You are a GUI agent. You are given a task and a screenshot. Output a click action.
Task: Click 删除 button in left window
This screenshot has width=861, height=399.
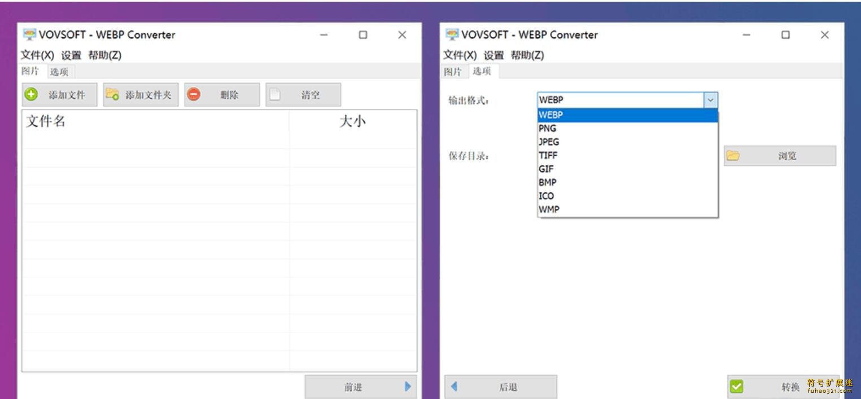[x=222, y=95]
